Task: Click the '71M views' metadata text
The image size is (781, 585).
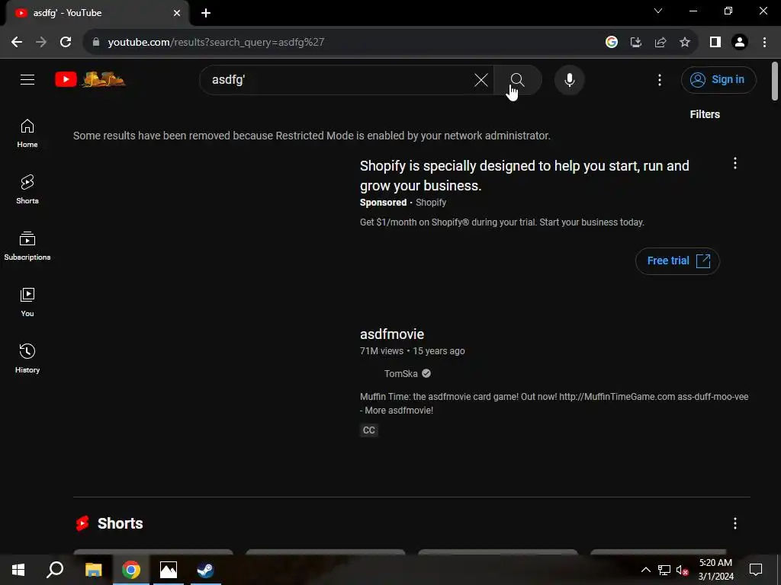Action: pyautogui.click(x=381, y=351)
